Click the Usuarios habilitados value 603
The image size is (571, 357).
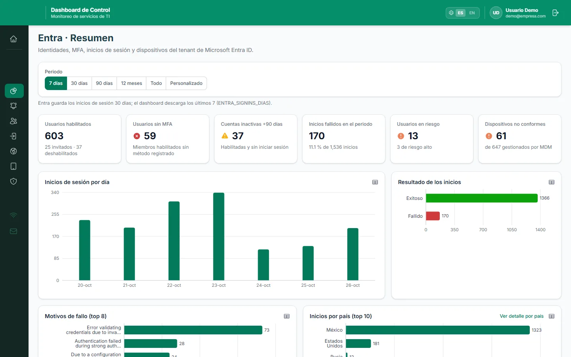54,136
